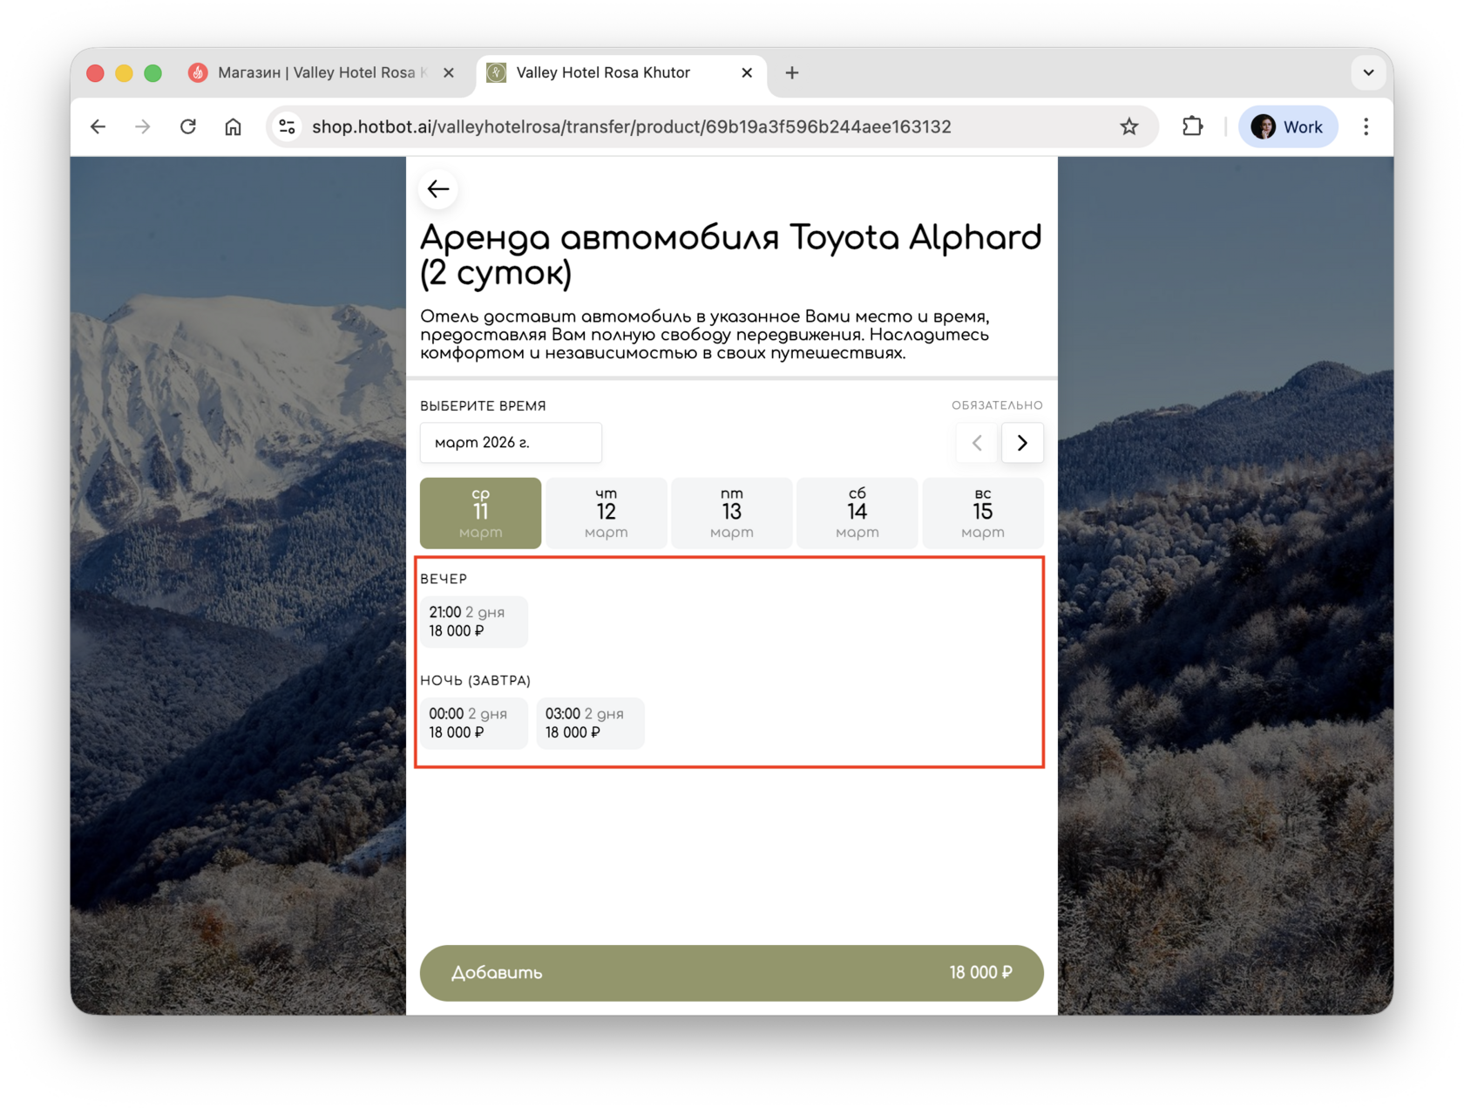Open the март 2026 month picker
Screen dimensions: 1464x1108
point(511,443)
